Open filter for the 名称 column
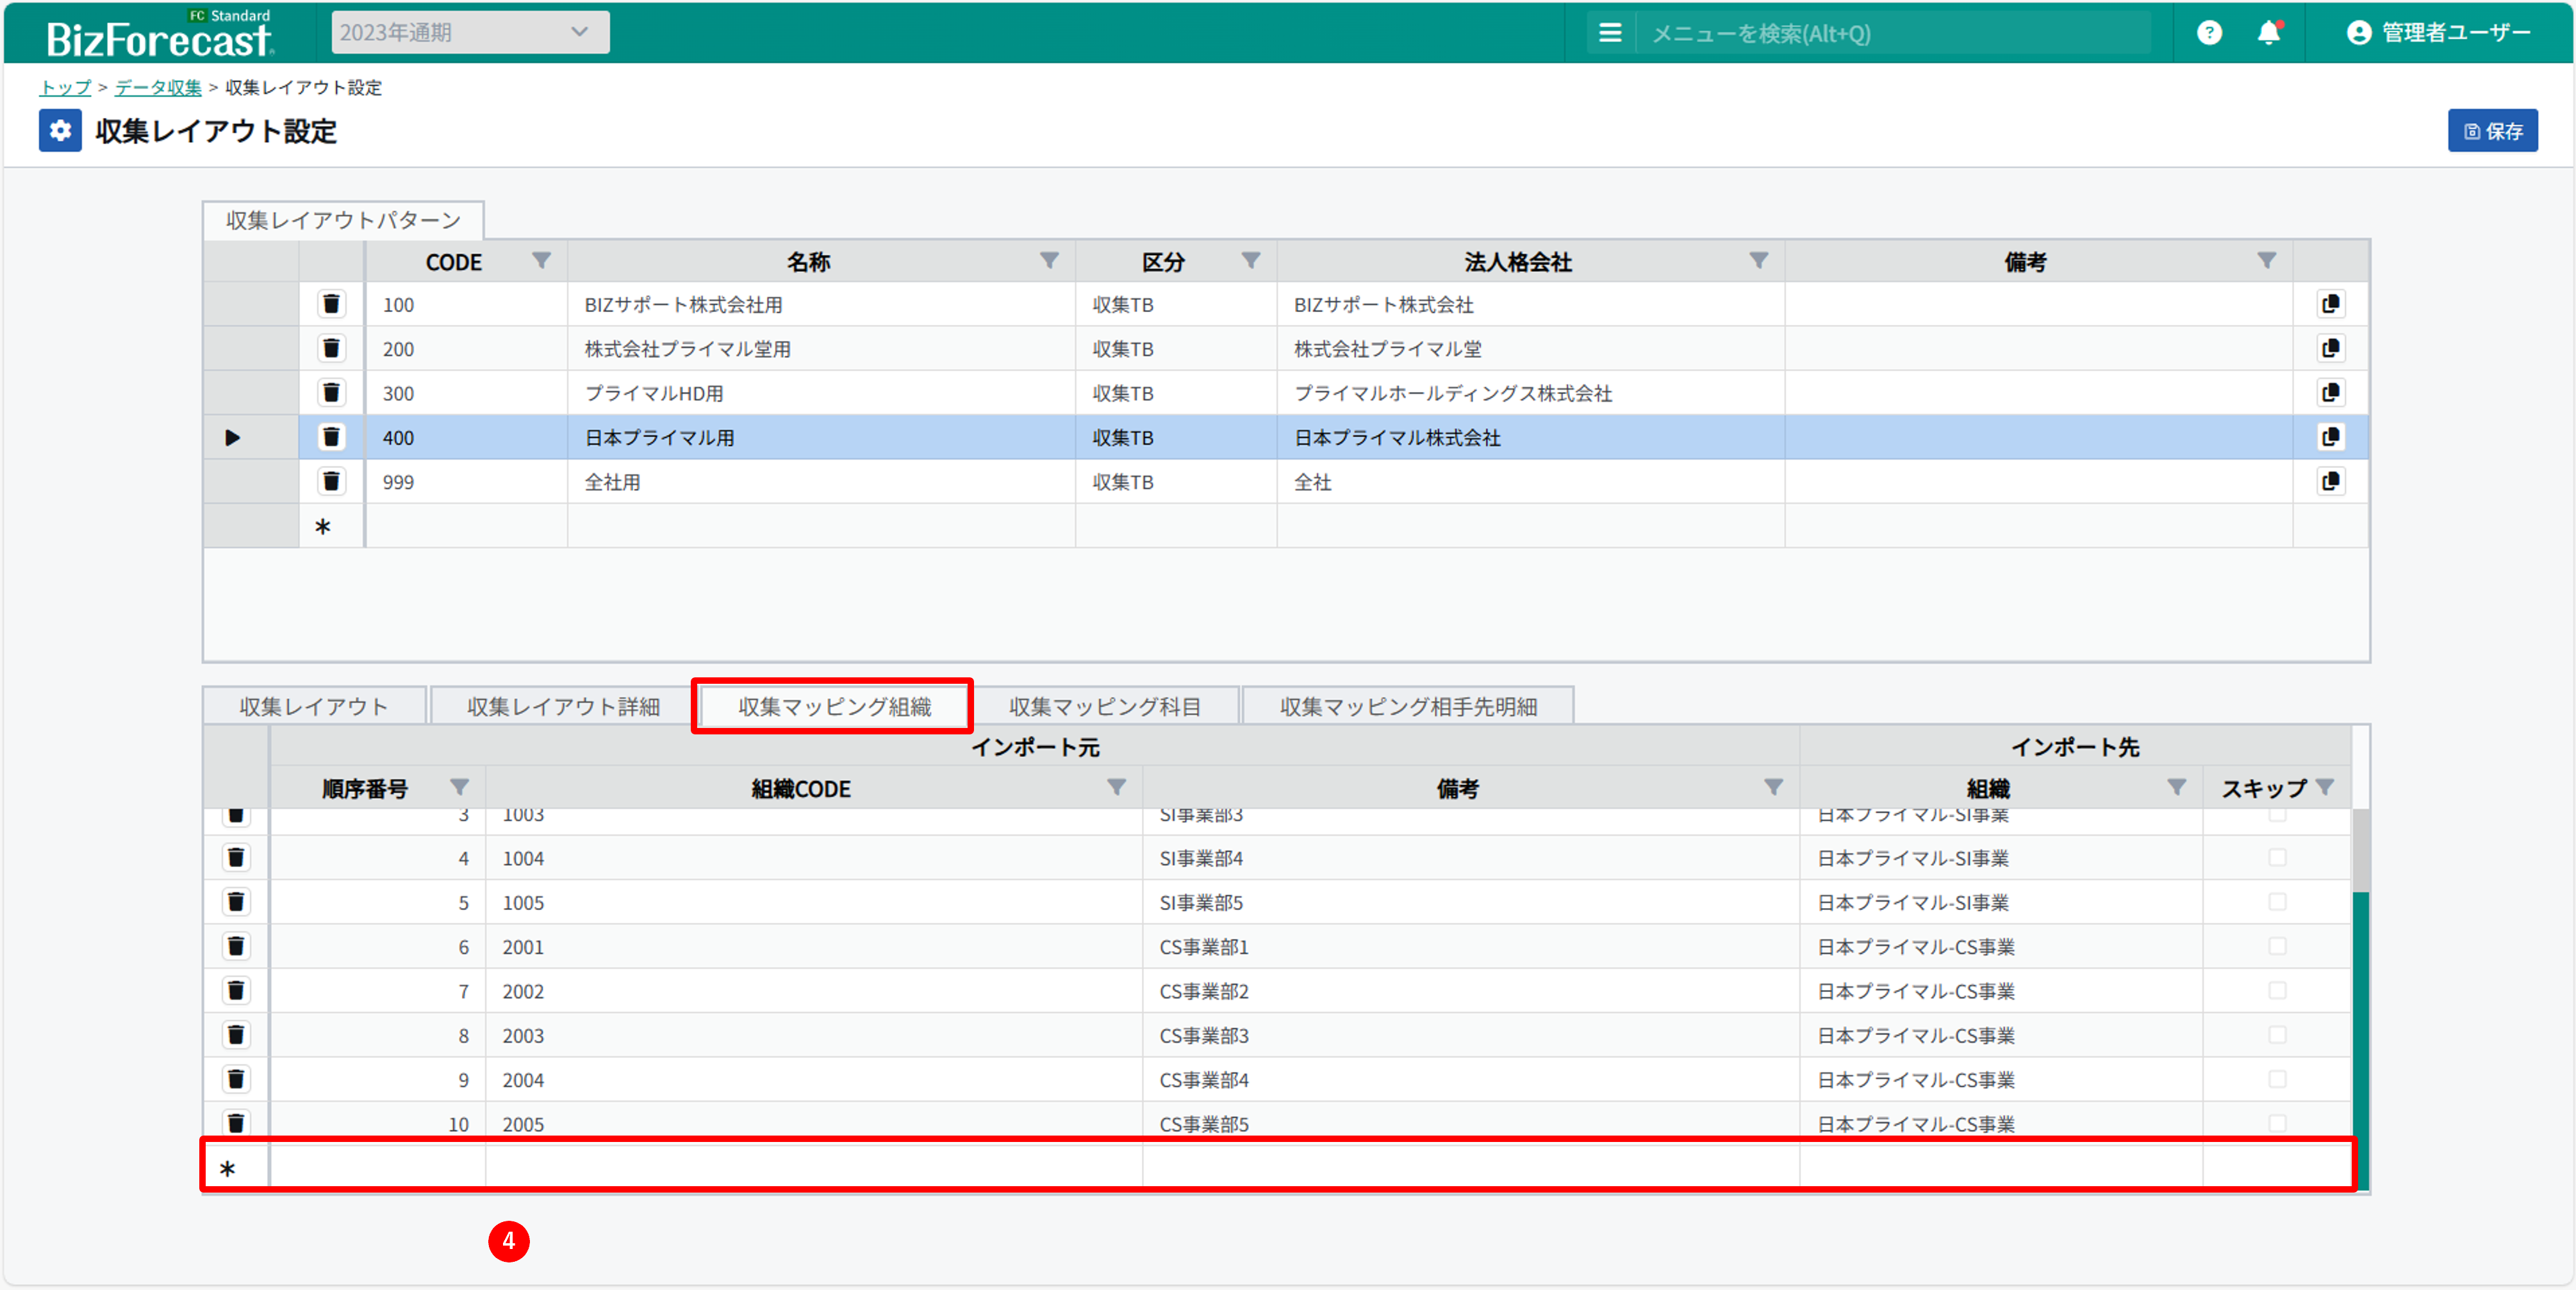This screenshot has height=1290, width=2576. [1049, 261]
